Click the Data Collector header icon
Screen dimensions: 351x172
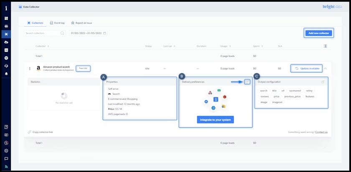[x=20, y=7]
